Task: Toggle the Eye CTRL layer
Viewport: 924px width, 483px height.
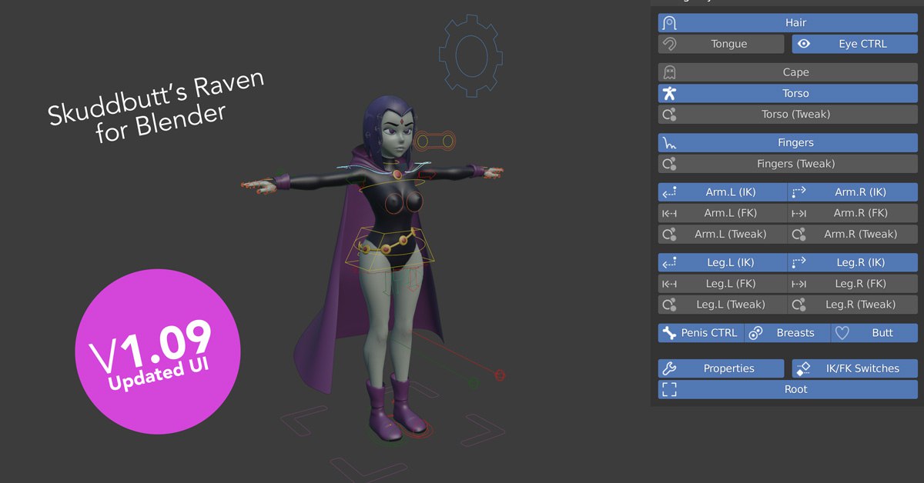Action: tap(855, 44)
